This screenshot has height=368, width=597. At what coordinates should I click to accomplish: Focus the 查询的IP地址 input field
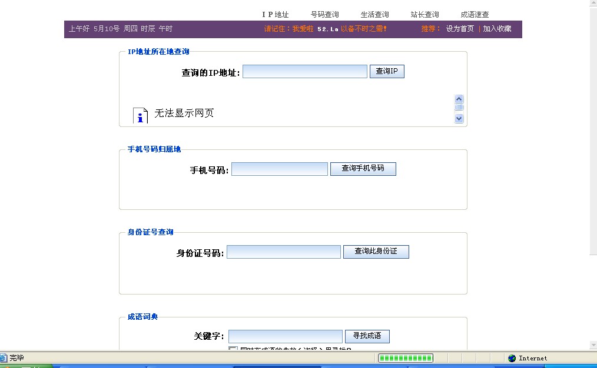pyautogui.click(x=304, y=72)
